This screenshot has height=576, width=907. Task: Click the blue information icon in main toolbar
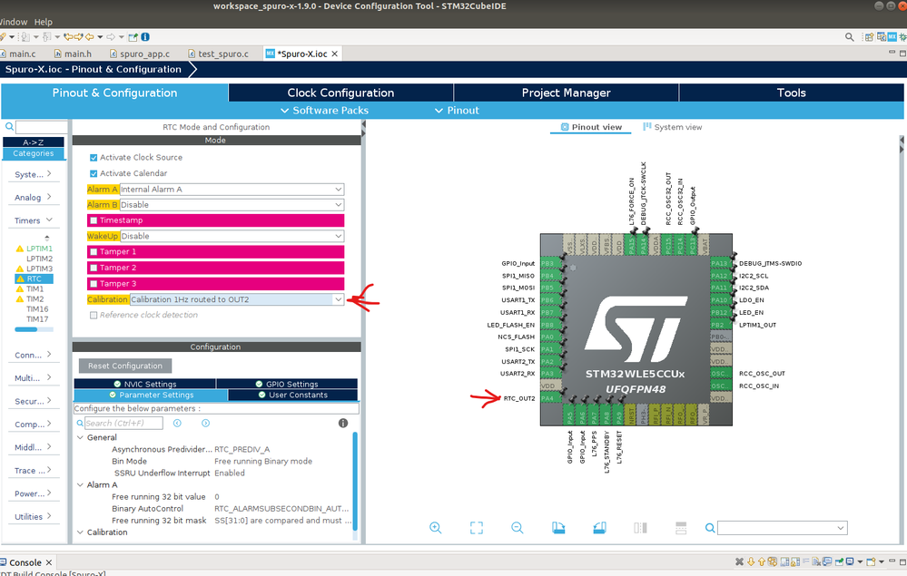coord(145,37)
